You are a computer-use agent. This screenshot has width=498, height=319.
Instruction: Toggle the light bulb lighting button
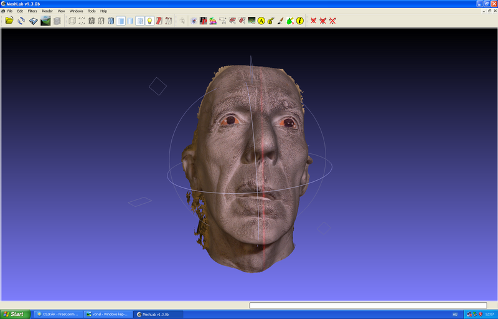coord(149,21)
